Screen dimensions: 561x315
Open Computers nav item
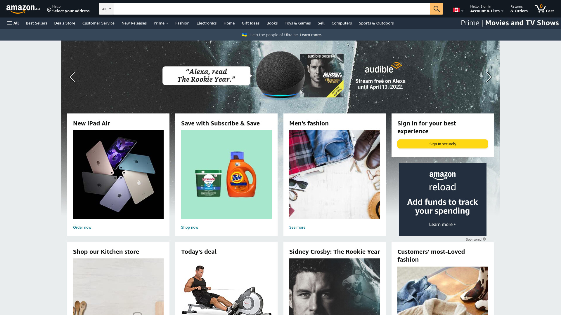[342, 23]
